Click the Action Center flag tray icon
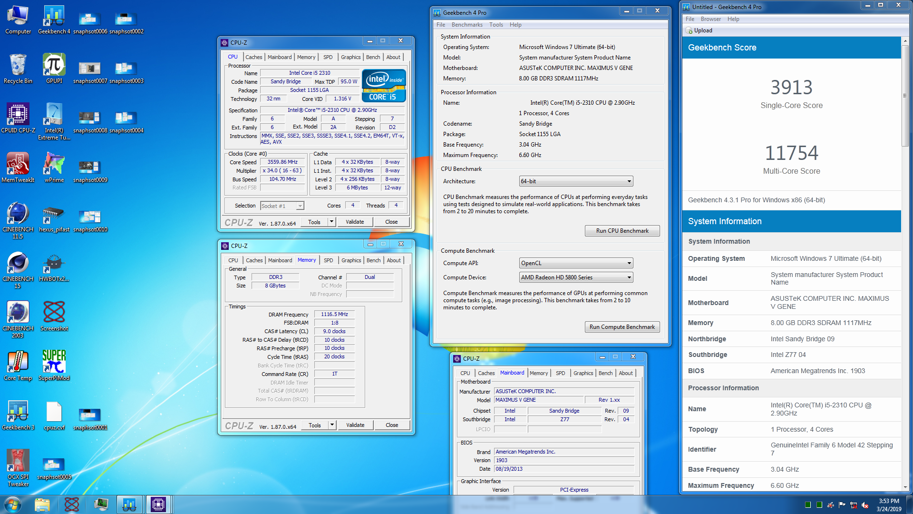The width and height of the screenshot is (913, 514). point(842,505)
